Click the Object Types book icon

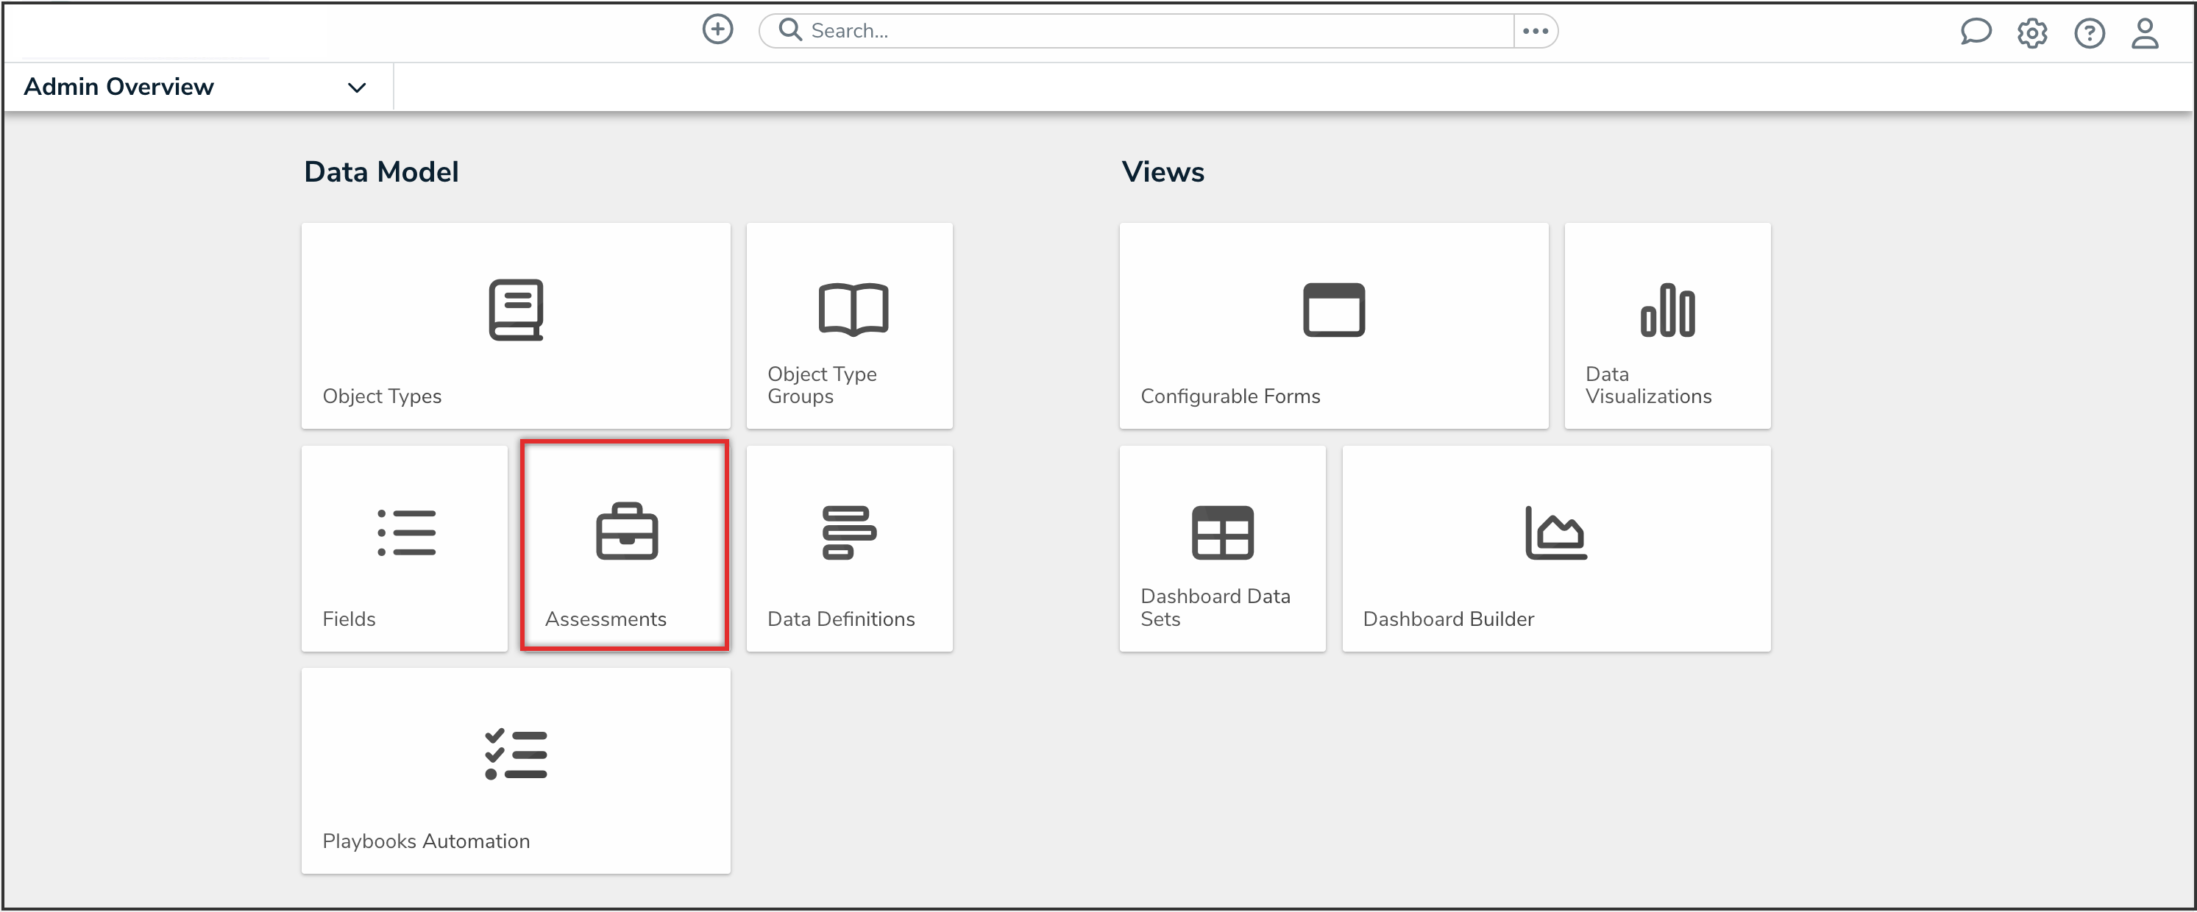pyautogui.click(x=515, y=310)
